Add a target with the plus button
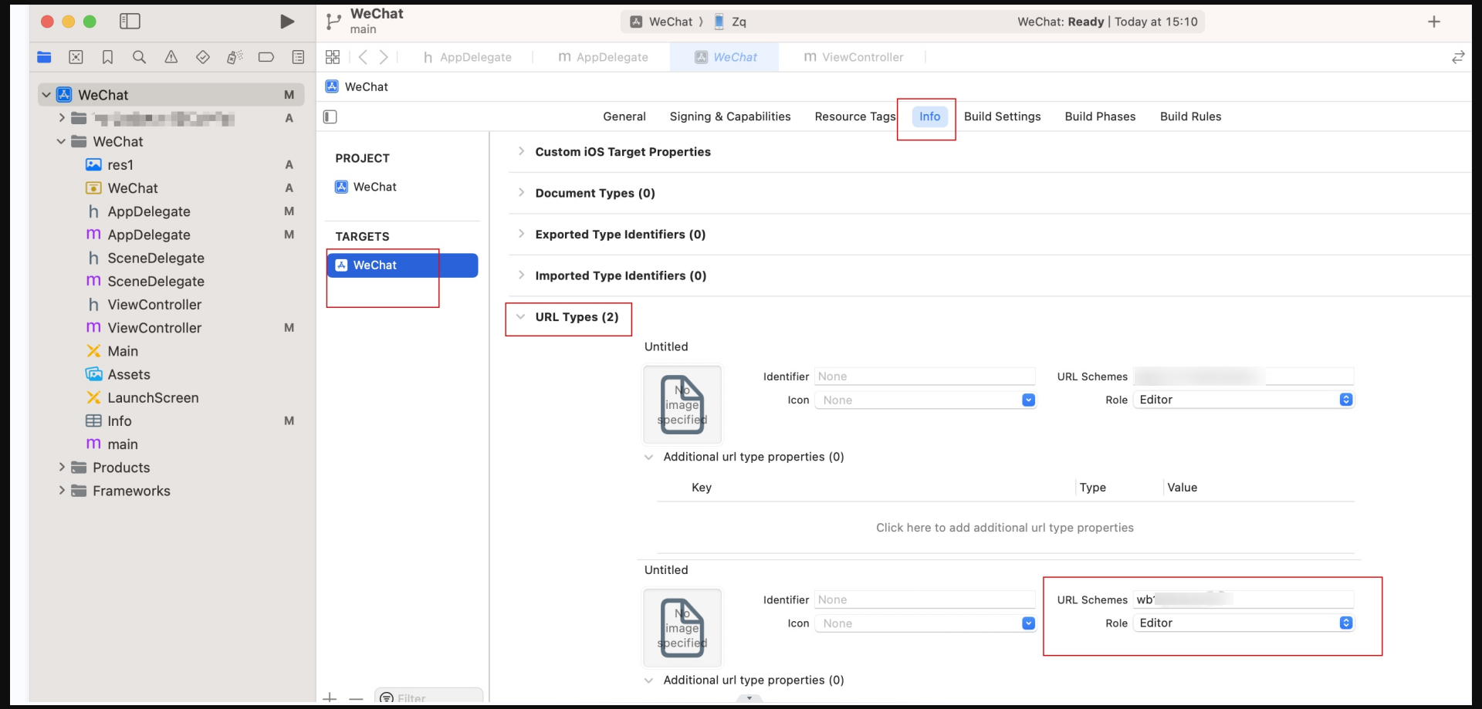The height and width of the screenshot is (709, 1482). [330, 698]
